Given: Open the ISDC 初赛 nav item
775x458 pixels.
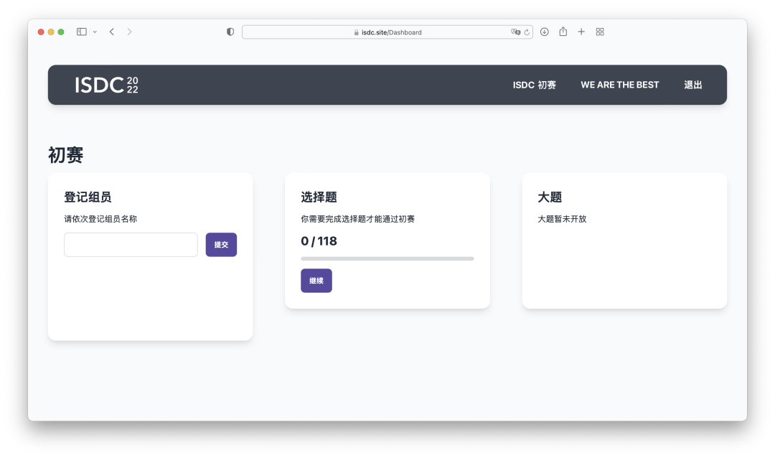Looking at the screenshot, I should point(534,85).
